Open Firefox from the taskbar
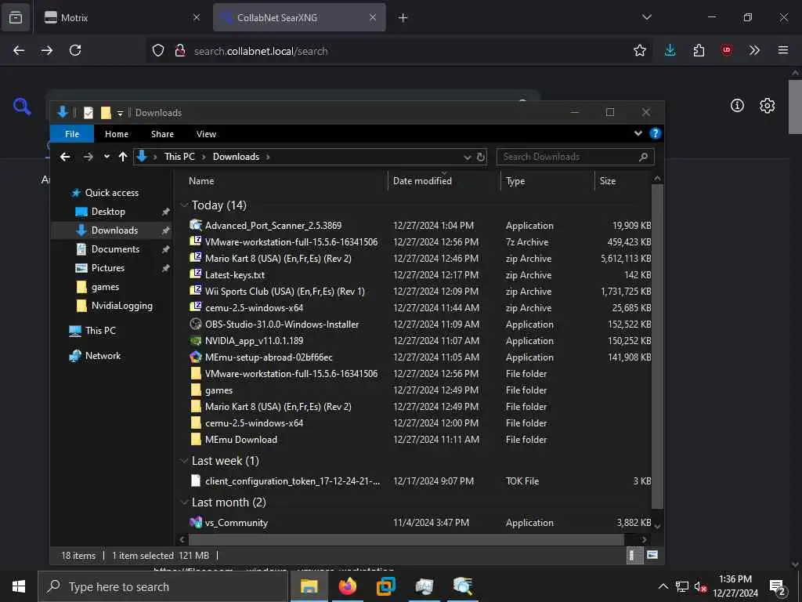802x602 pixels. pyautogui.click(x=347, y=586)
